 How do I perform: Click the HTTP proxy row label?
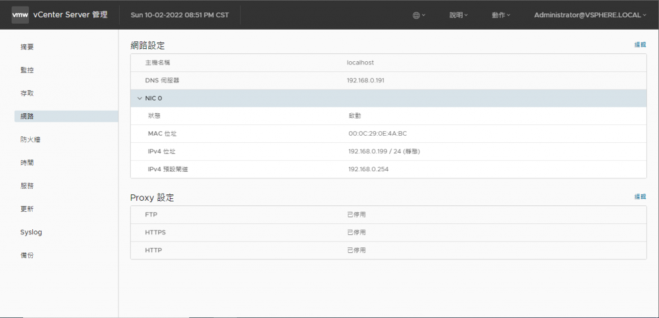tap(153, 250)
